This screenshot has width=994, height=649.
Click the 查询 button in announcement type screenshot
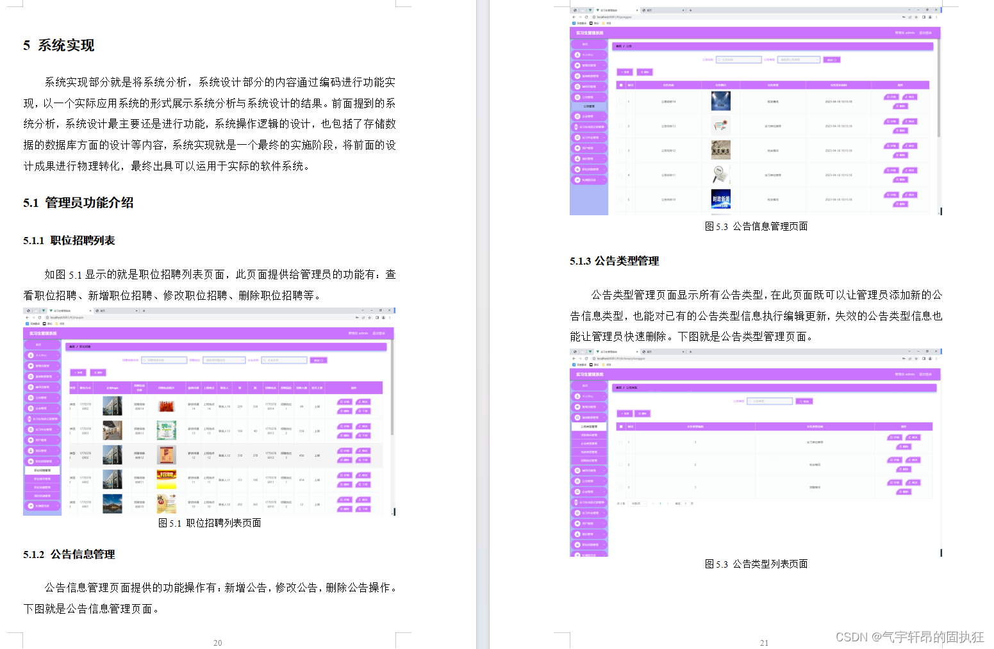coord(805,401)
